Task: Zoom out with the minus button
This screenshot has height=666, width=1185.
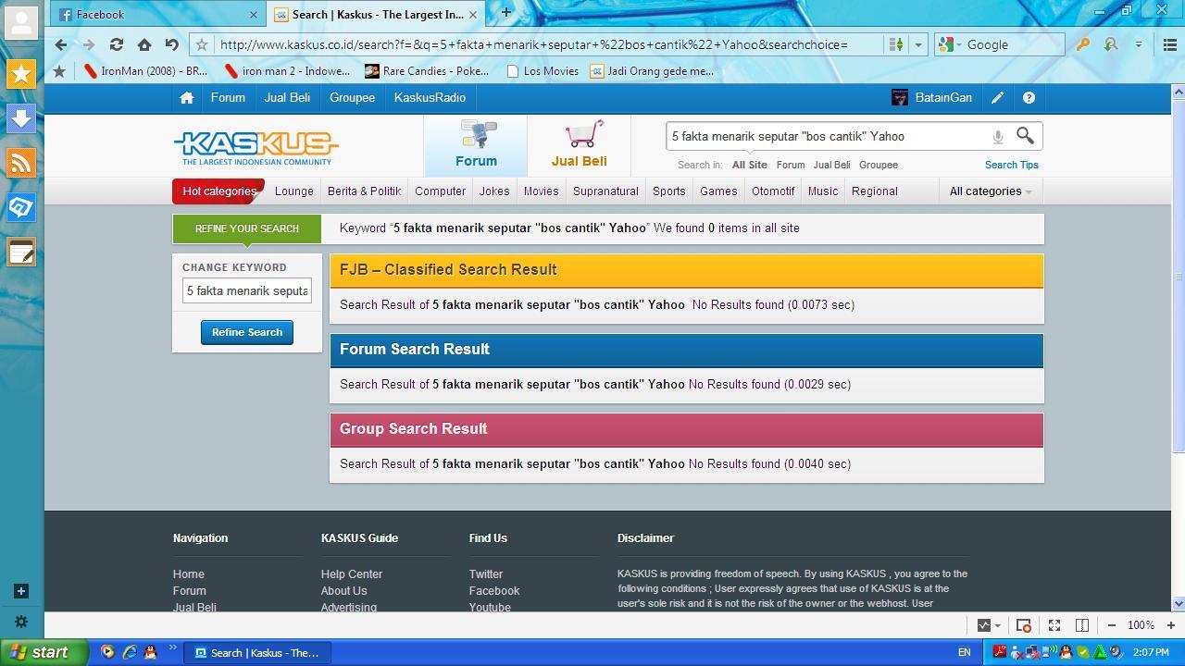Action: 1111,625
